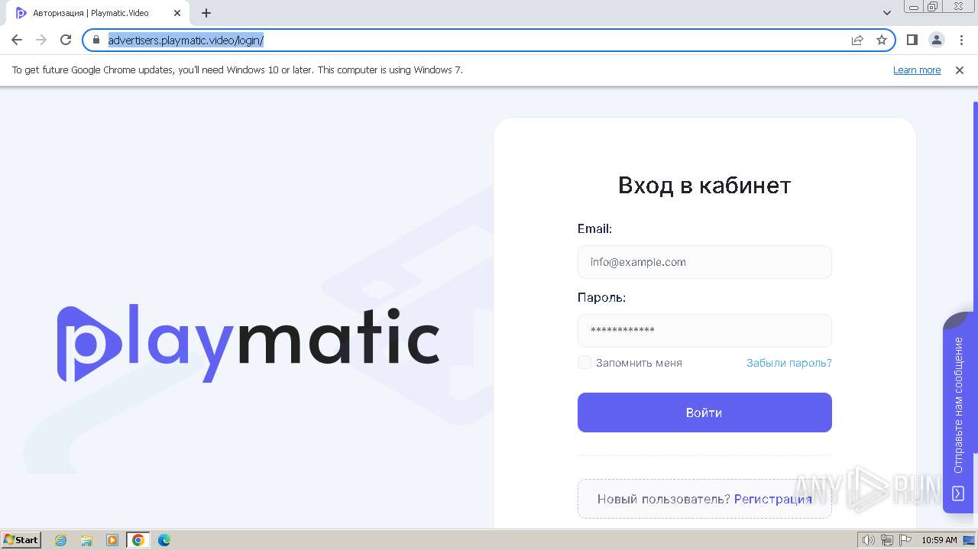Click the Новый пользователь? text
The width and height of the screenshot is (978, 550).
coord(664,499)
